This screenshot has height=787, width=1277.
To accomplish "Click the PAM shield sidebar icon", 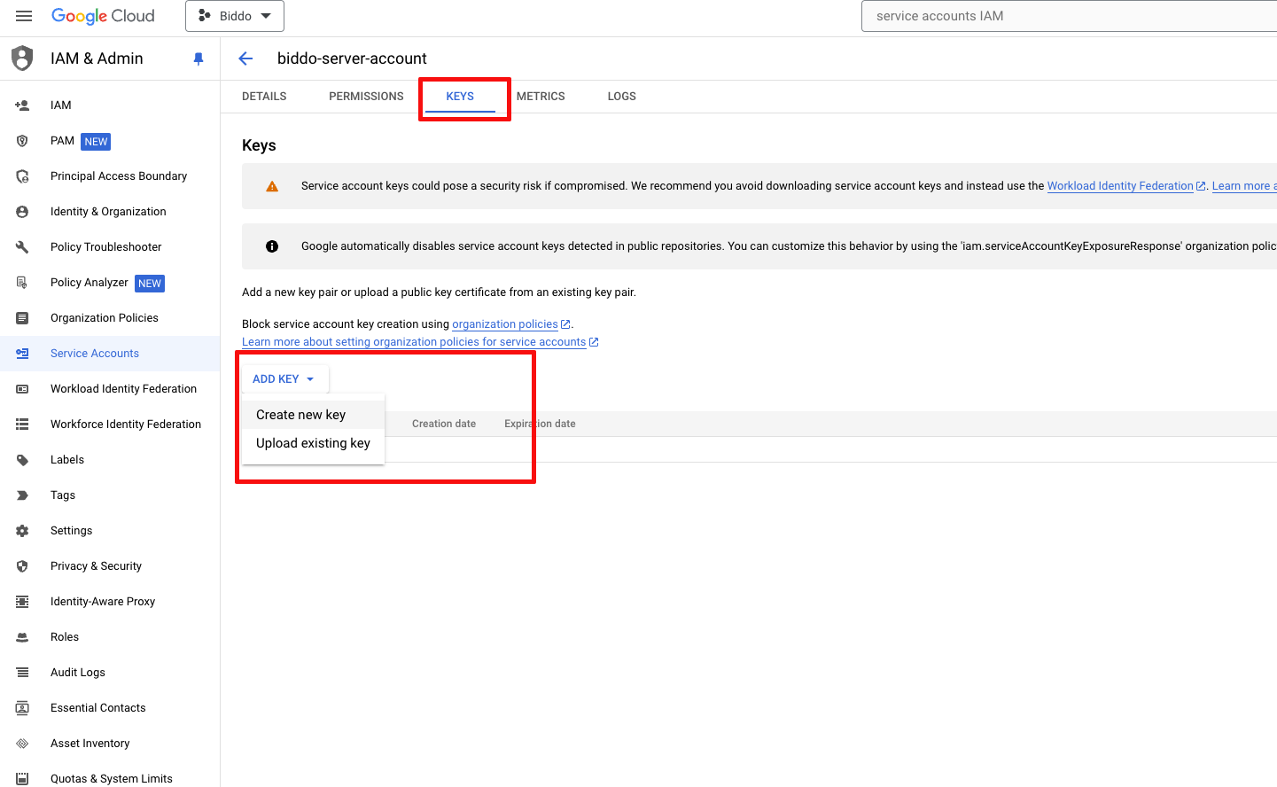I will [x=22, y=141].
